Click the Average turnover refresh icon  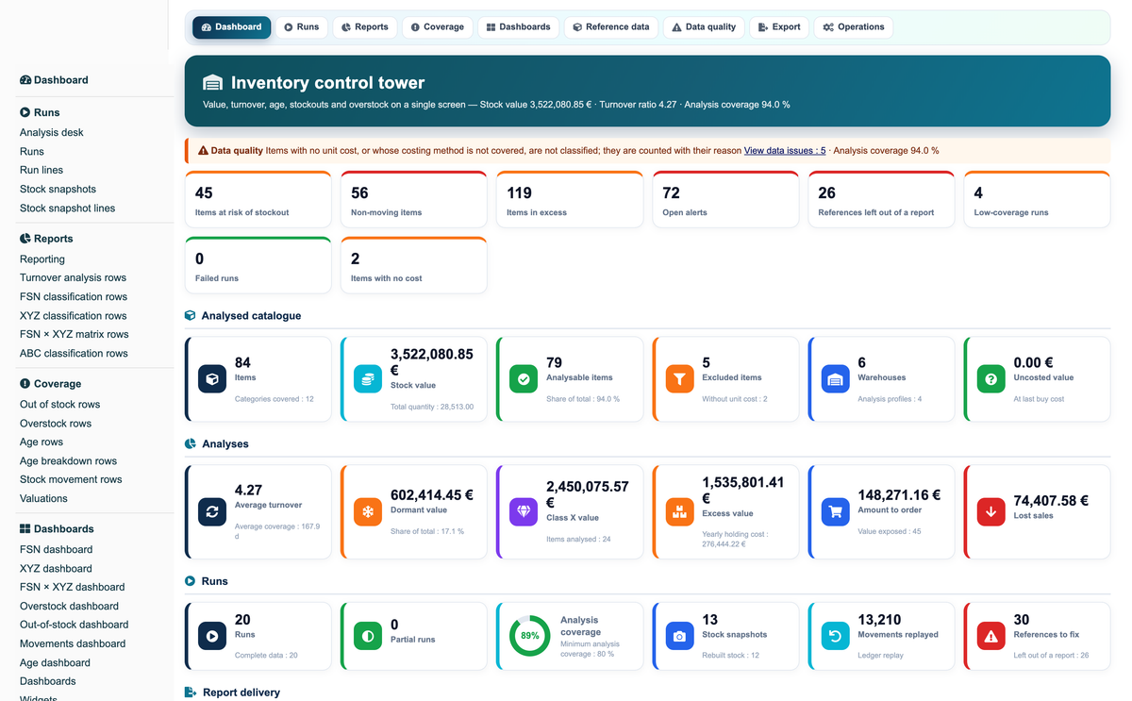pos(212,512)
